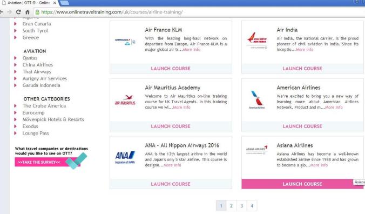Screen dimensions: 365x214
Task: Open More Info for Air Mauritius Academy
Action: coord(181,108)
